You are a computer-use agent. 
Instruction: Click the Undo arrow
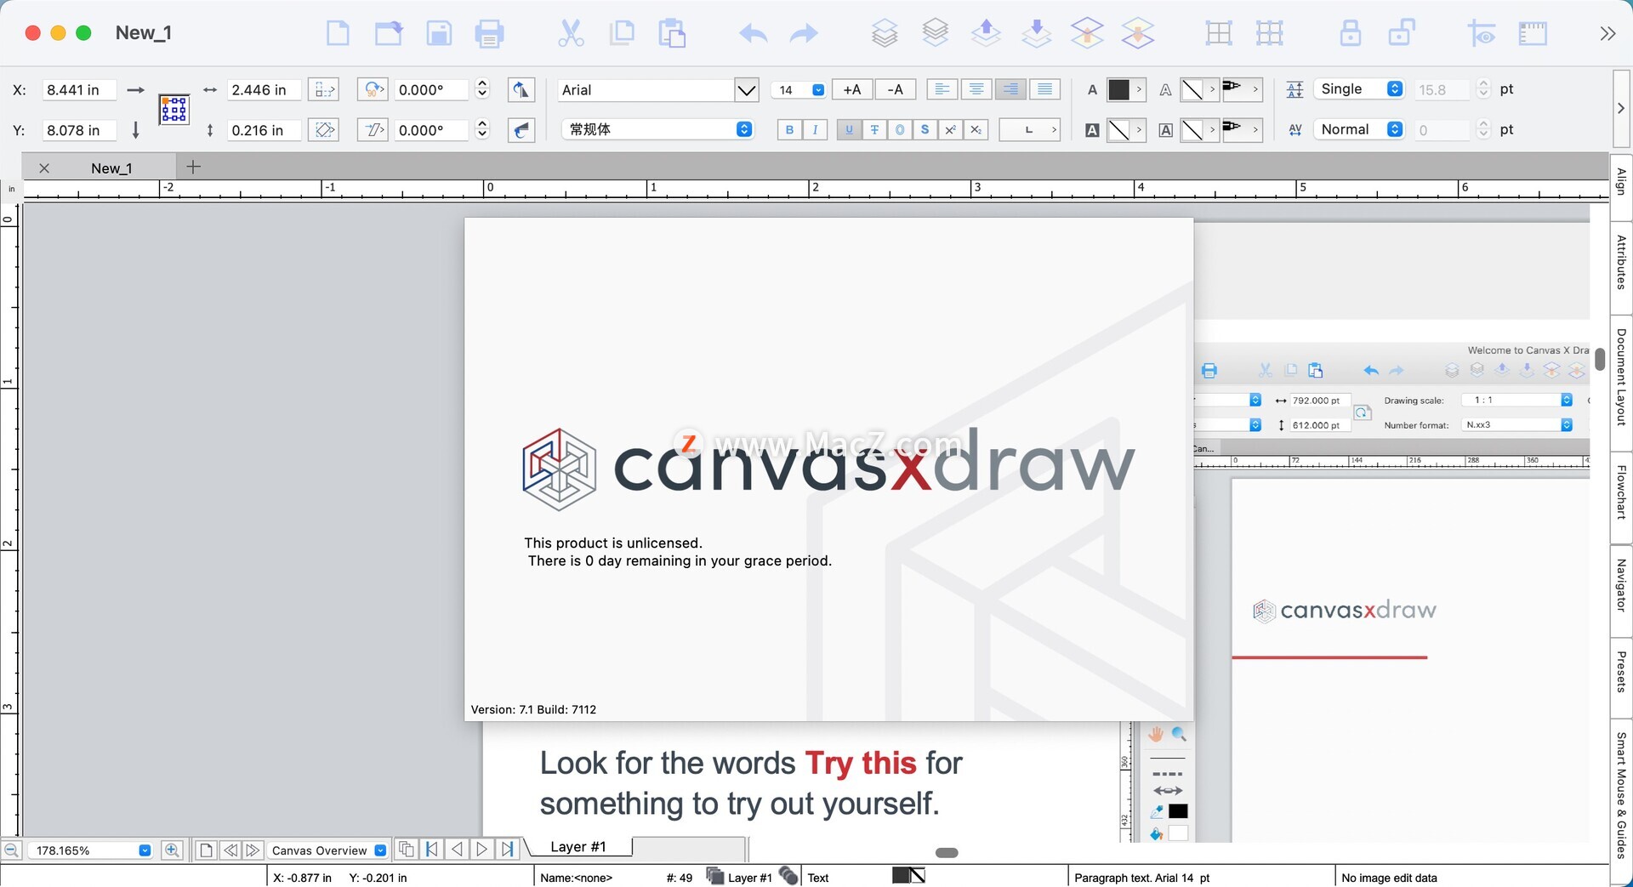tap(753, 34)
